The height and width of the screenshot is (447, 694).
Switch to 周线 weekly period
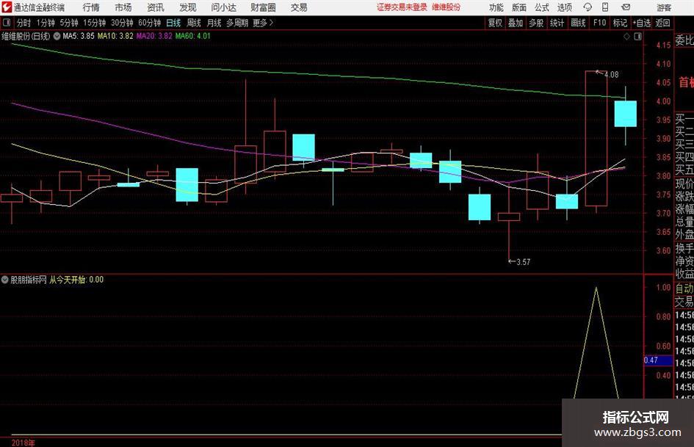[193, 23]
